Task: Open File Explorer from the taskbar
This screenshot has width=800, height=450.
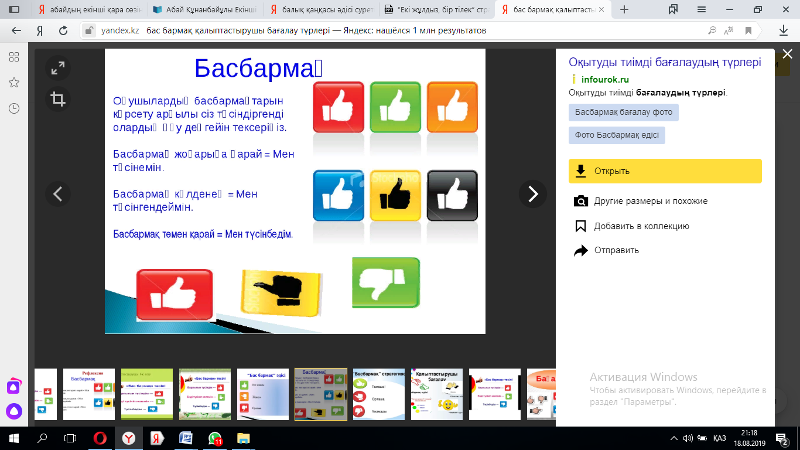Action: click(x=242, y=438)
